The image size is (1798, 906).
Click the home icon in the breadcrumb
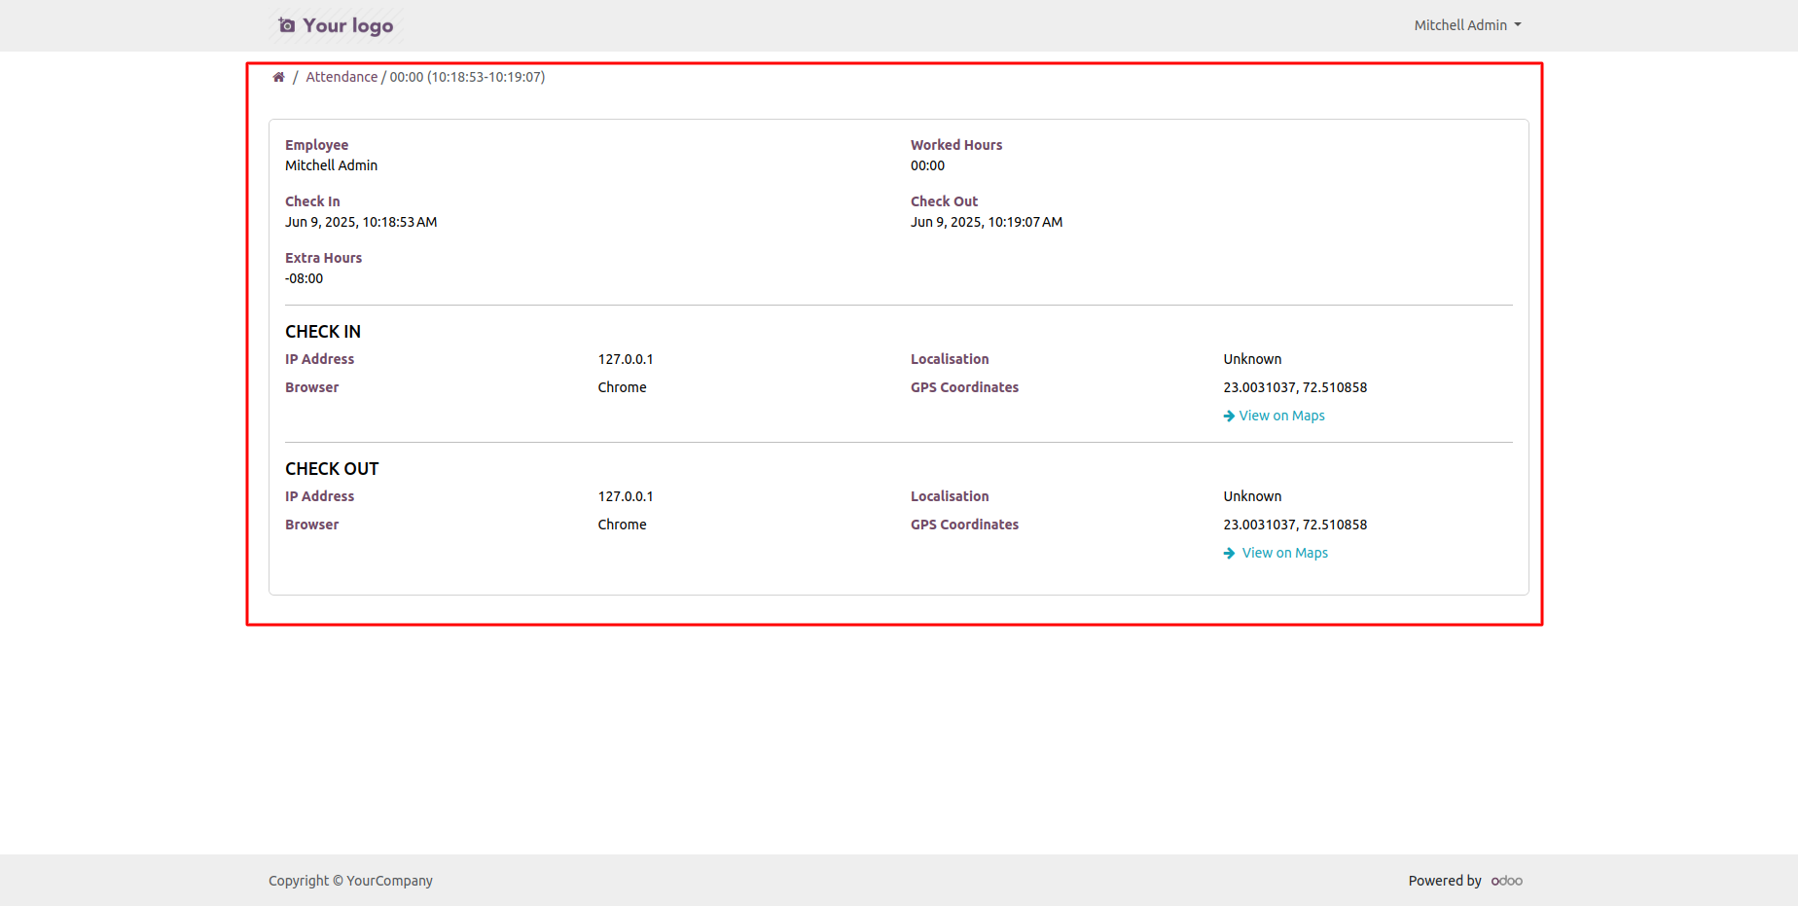click(x=278, y=77)
